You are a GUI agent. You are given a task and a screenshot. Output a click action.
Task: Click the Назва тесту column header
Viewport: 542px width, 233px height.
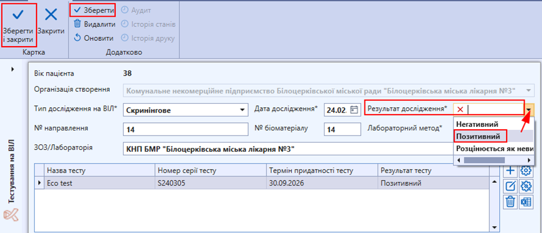[99, 170]
